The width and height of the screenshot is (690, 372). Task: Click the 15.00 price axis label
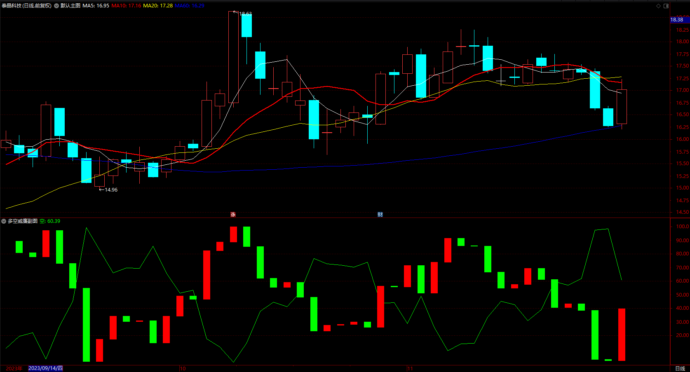click(x=682, y=188)
